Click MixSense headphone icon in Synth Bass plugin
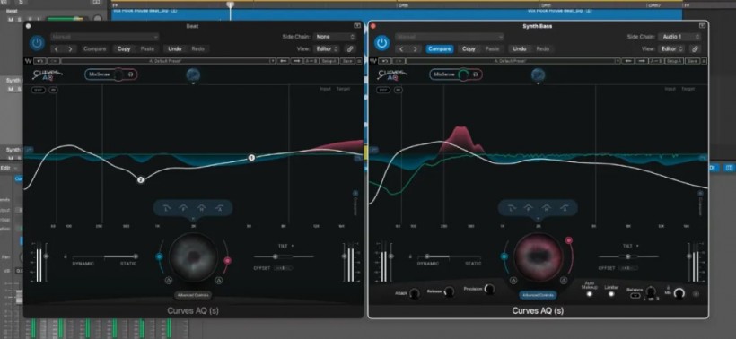This screenshot has height=339, width=736. [476, 74]
